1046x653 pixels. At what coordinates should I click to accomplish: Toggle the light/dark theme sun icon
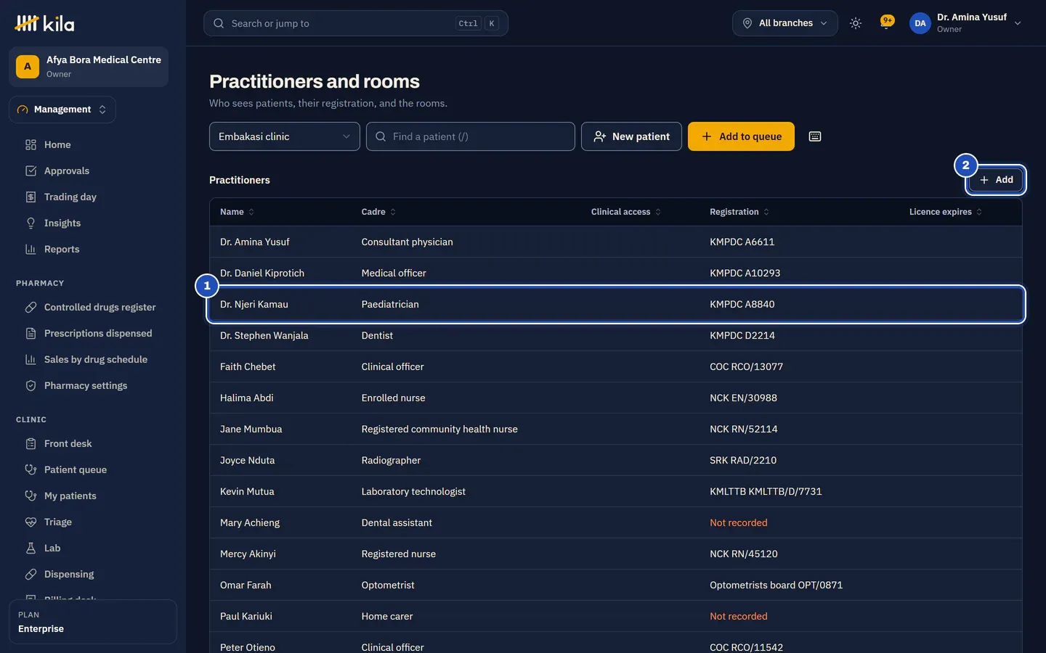856,23
